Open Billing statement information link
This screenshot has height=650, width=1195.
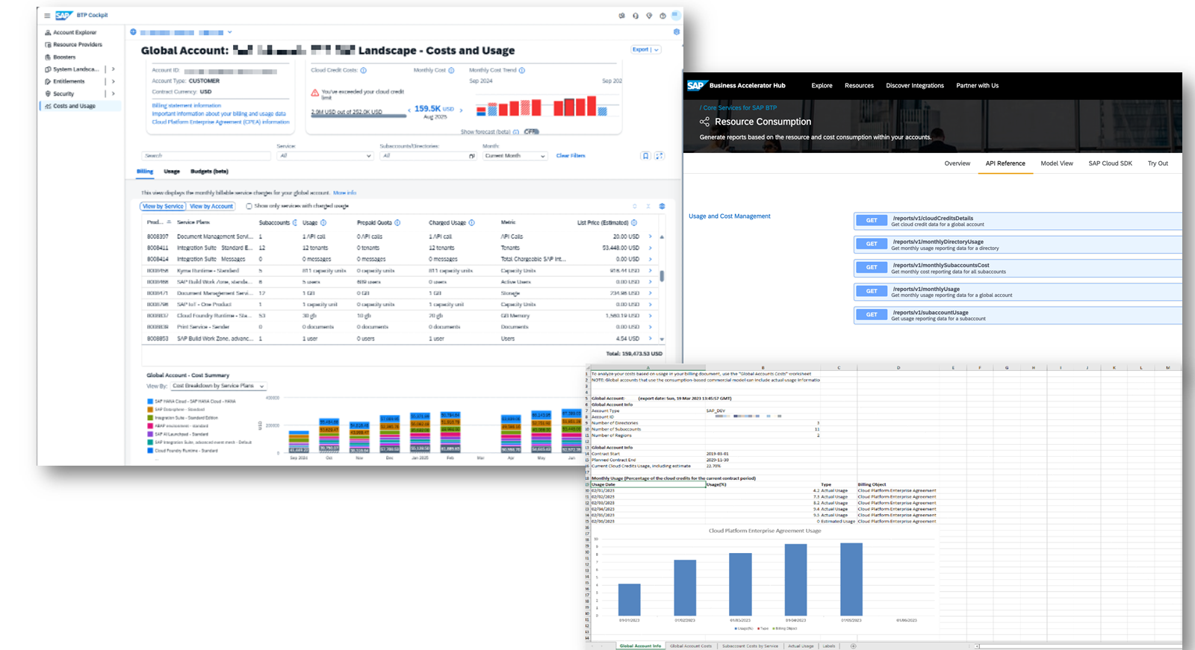[187, 106]
